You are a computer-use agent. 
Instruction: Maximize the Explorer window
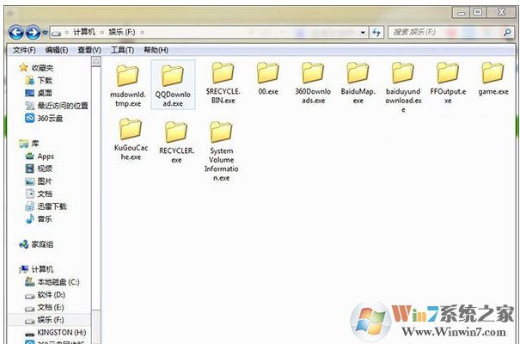click(478, 13)
